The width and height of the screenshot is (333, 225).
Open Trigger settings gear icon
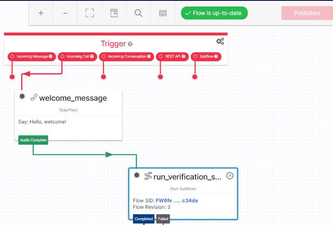coord(220,41)
